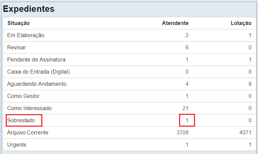
Task: Click the Caixa de Entrada (Digital) label
Action: click(39, 72)
